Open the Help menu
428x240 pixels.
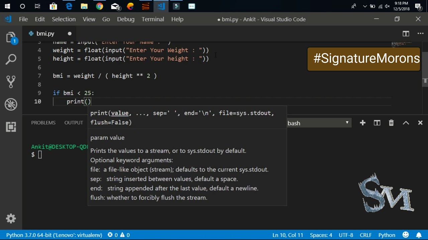177,19
